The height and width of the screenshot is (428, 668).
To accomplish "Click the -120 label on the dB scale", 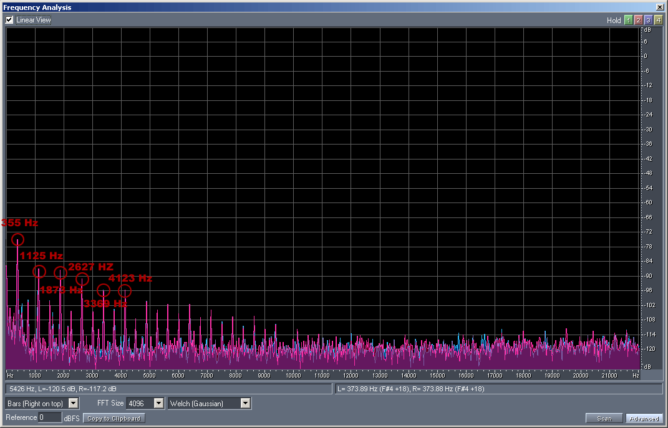I will (649, 349).
